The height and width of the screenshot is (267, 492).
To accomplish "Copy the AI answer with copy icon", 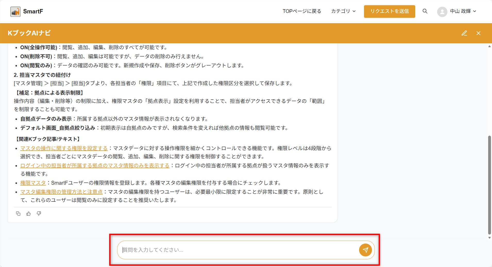I will 18,213.
